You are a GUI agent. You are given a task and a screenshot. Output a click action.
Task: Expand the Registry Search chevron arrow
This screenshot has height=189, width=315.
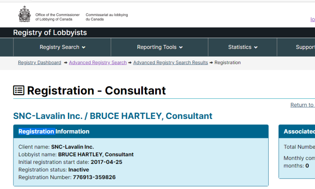(x=84, y=47)
